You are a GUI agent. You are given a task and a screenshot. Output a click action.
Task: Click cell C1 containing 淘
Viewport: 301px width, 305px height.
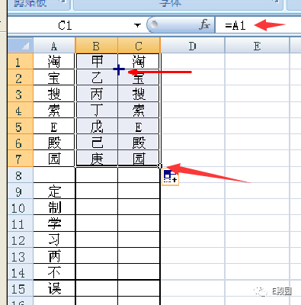[139, 61]
